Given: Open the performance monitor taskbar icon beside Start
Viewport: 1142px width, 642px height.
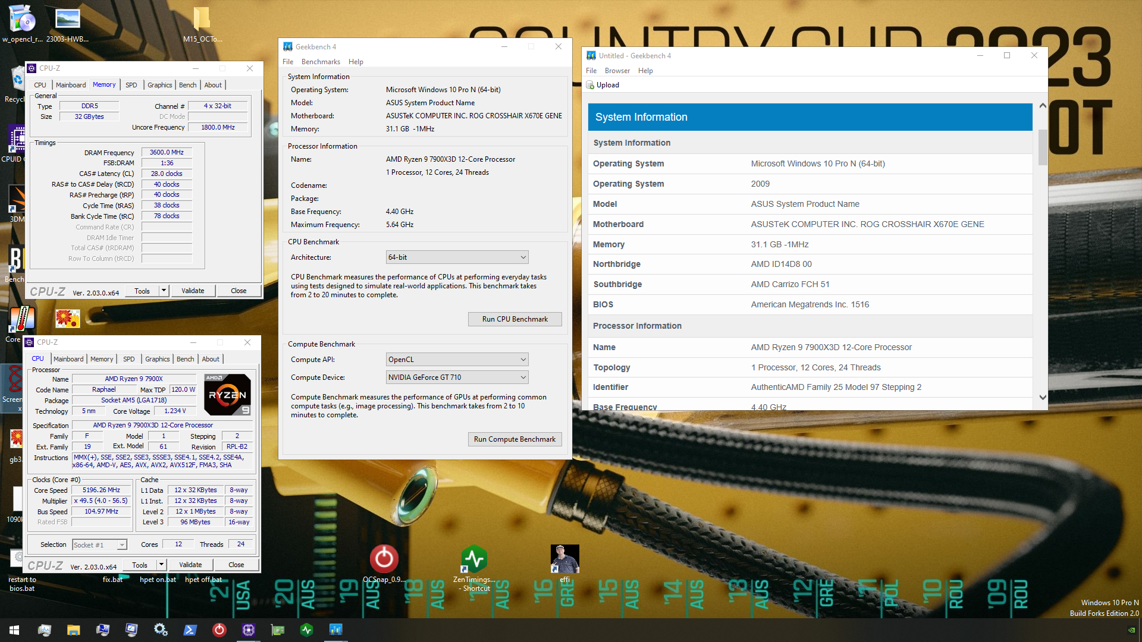Looking at the screenshot, I should [x=44, y=630].
